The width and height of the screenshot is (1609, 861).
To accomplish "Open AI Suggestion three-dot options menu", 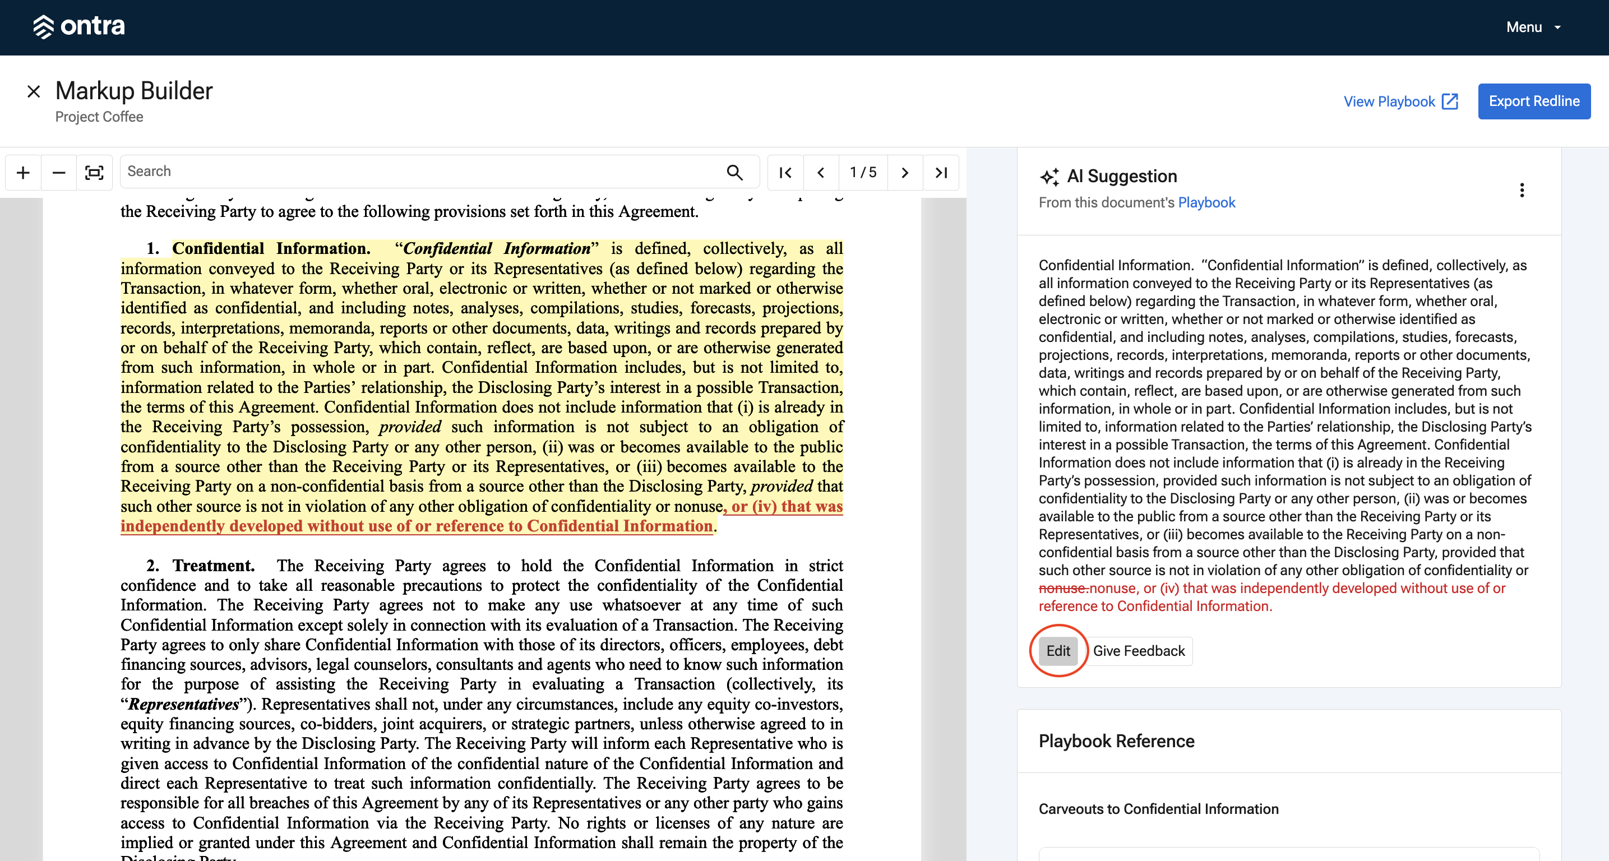I will click(1522, 190).
